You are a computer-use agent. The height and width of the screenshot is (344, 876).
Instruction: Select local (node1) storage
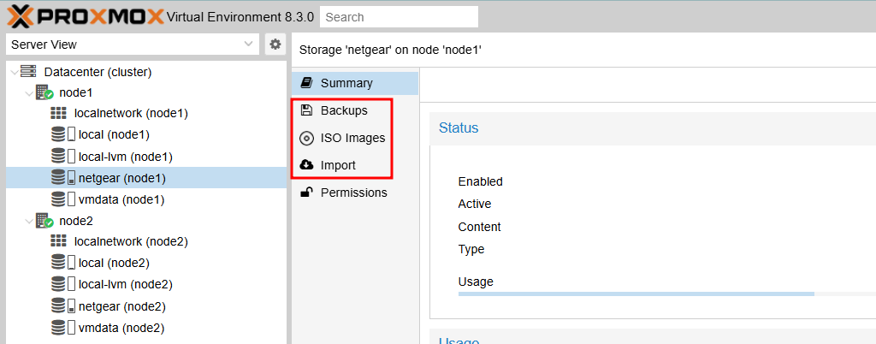click(114, 134)
